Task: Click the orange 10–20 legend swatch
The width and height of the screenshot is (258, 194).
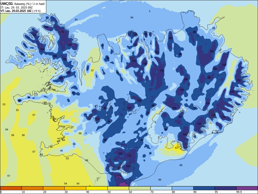Action: coord(33,188)
